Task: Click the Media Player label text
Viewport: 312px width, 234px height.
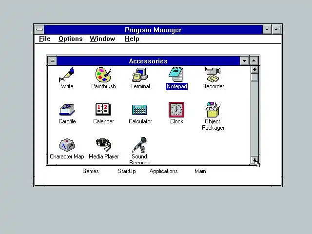Action: 104,156
